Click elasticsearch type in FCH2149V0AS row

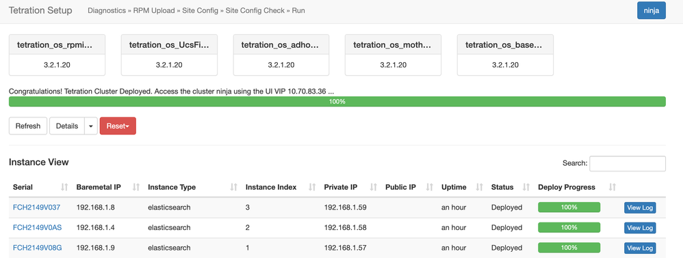[170, 227]
